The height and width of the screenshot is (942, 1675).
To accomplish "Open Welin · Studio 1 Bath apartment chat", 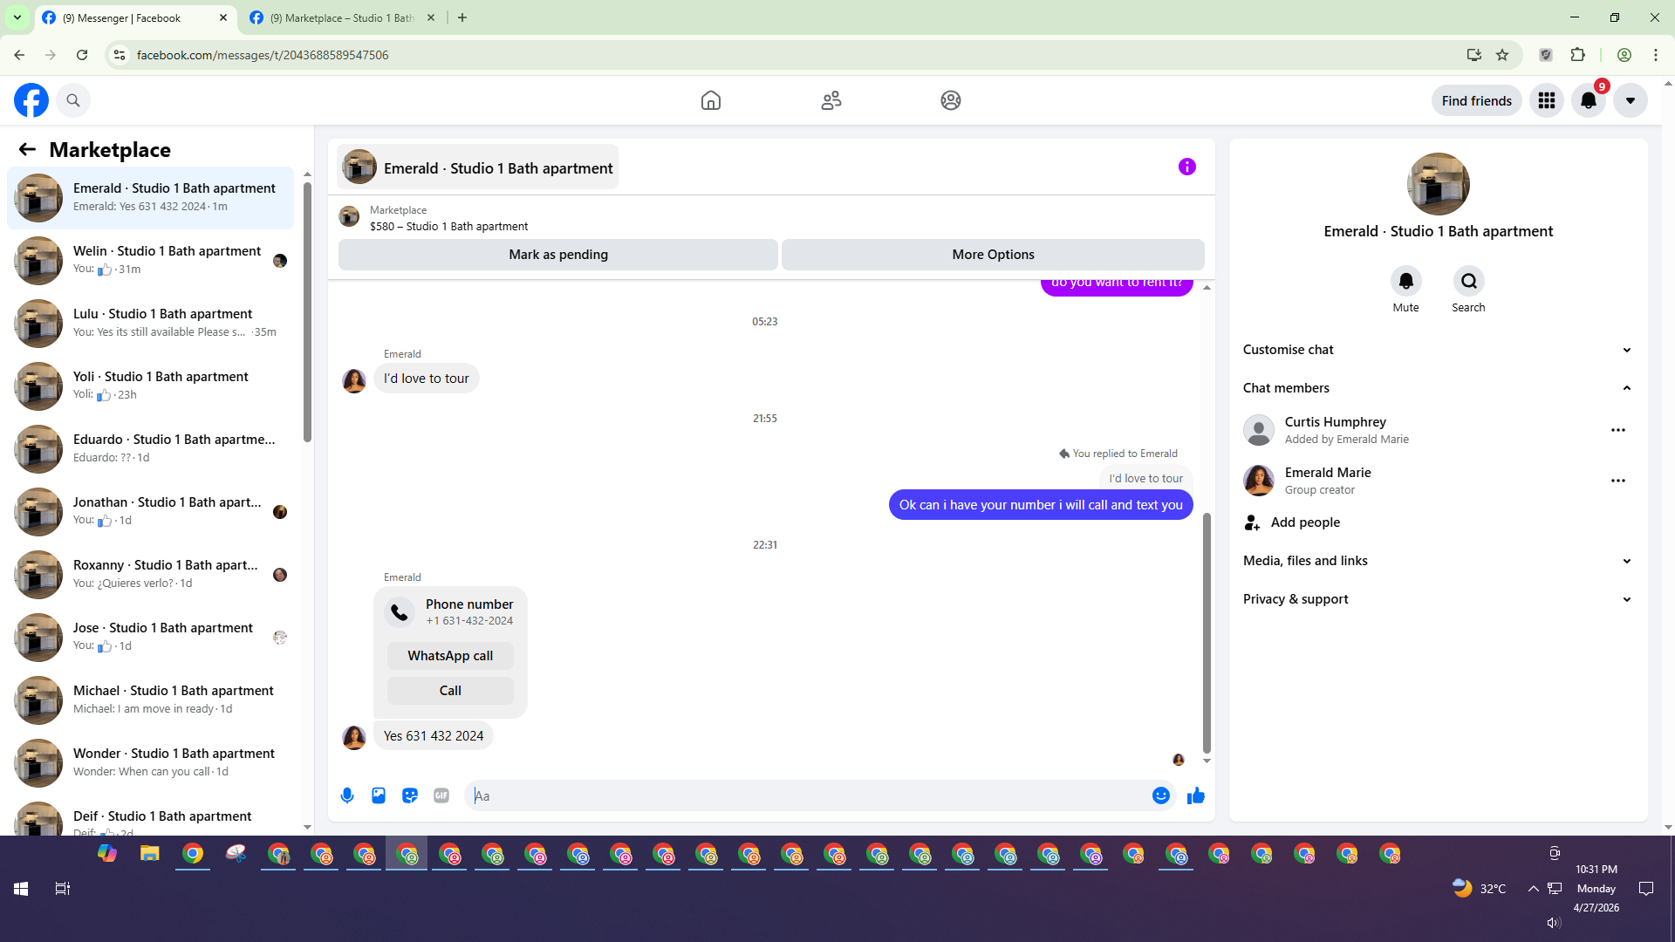I will 151,260.
